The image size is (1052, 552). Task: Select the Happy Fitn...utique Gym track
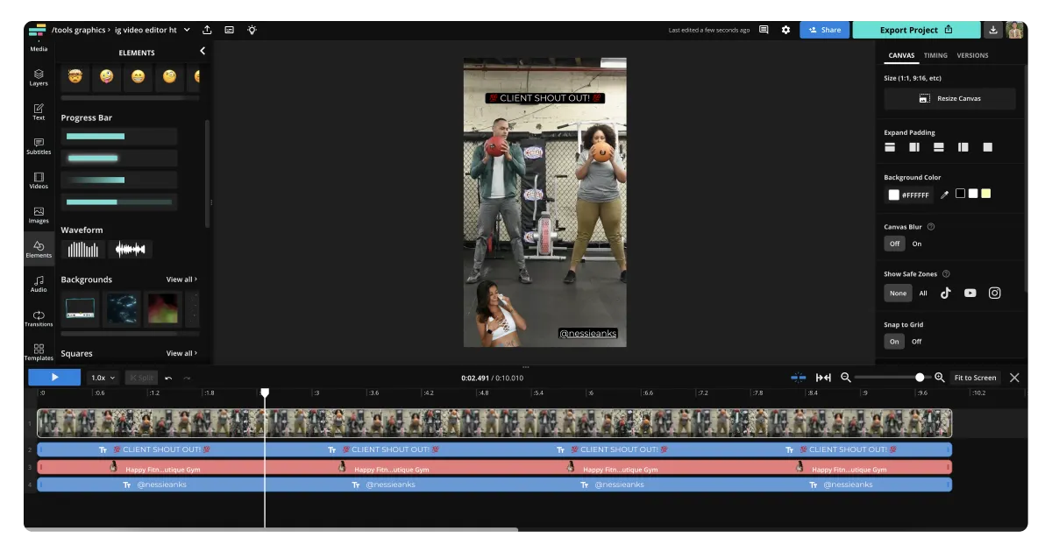point(494,468)
